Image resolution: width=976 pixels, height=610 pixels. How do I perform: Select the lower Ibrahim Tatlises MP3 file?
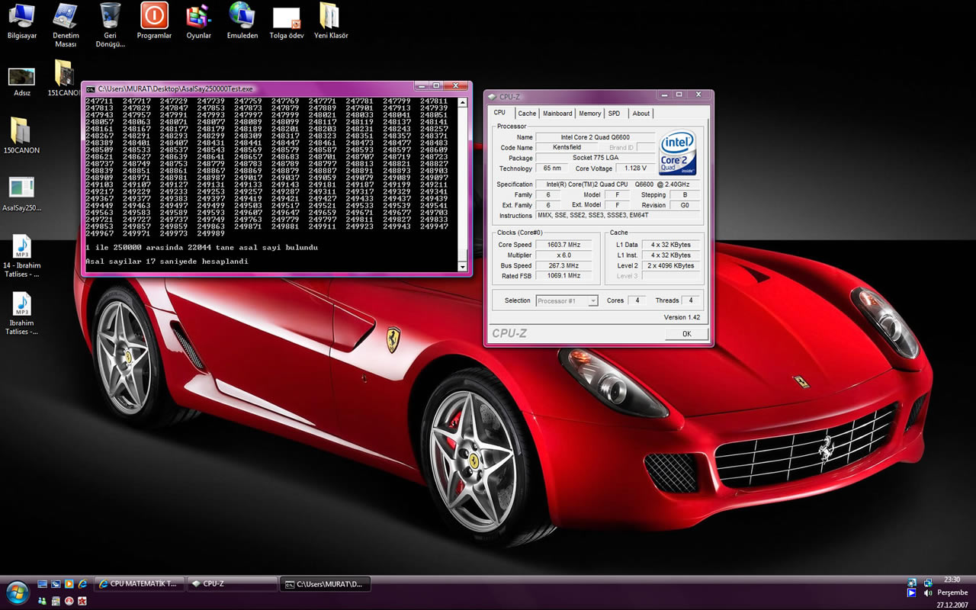[x=21, y=313]
